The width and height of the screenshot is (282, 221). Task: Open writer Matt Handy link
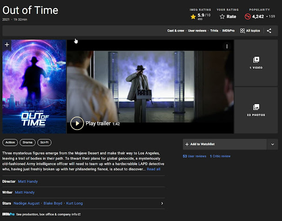tap(25, 193)
